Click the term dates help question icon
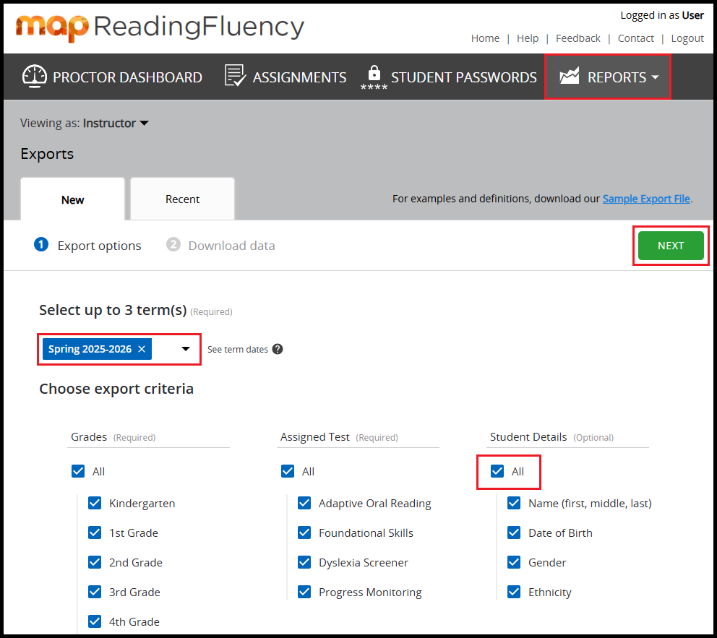 (278, 349)
